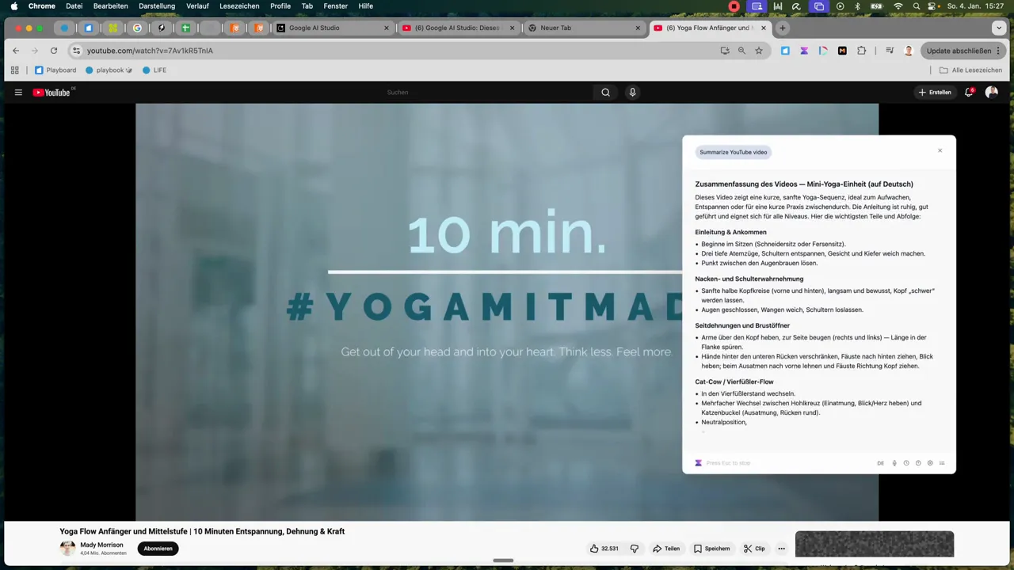Toggle Speichern to save the video

click(x=711, y=549)
